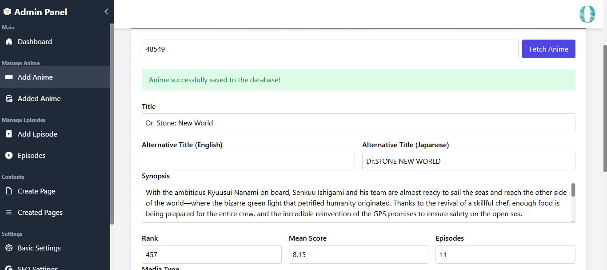
Task: Click the 'Rank' field label
Action: tap(150, 238)
